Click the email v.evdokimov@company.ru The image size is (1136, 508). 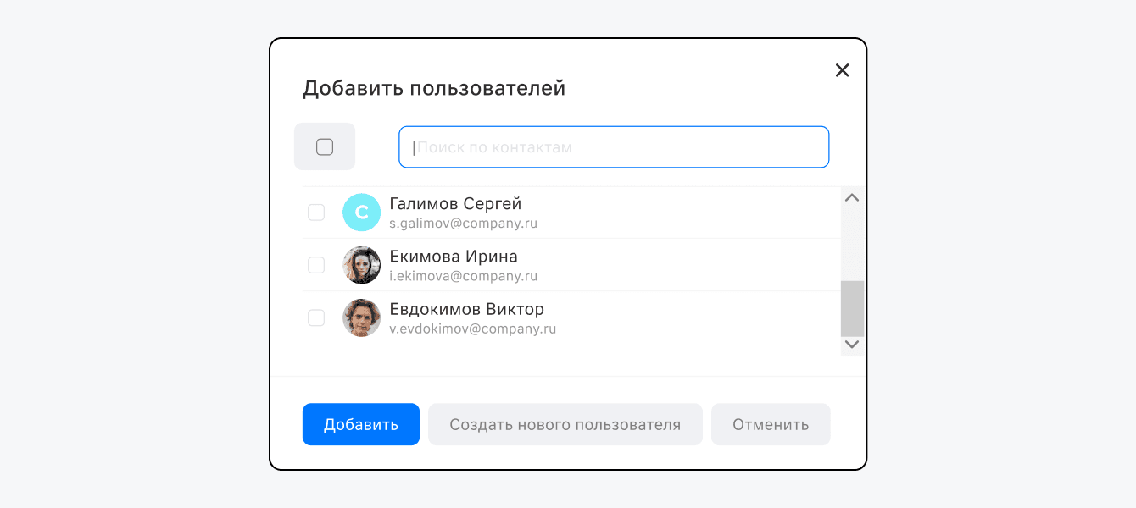[x=472, y=329]
